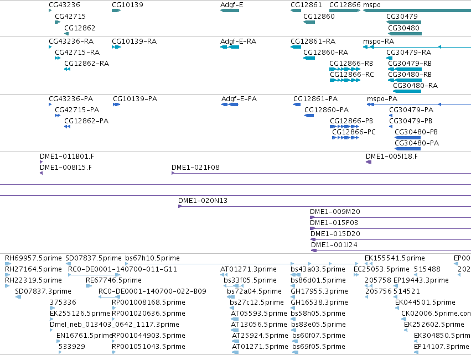Click transcript mspo-RA
The width and height of the screenshot is (471, 355).
coord(417,47)
